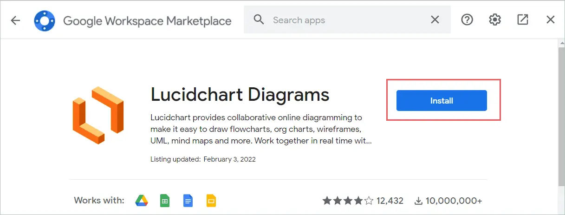The height and width of the screenshot is (215, 565).
Task: Click the vertical scrollbar on the right
Action: [x=561, y=111]
